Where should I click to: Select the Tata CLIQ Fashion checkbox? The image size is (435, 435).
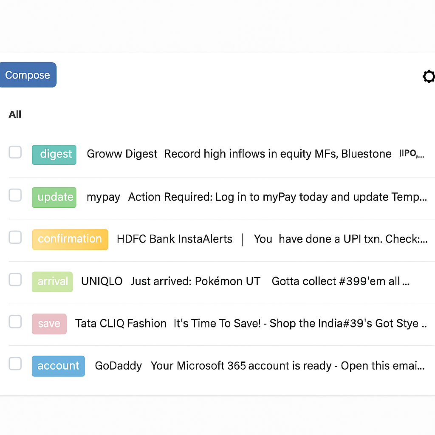point(15,322)
